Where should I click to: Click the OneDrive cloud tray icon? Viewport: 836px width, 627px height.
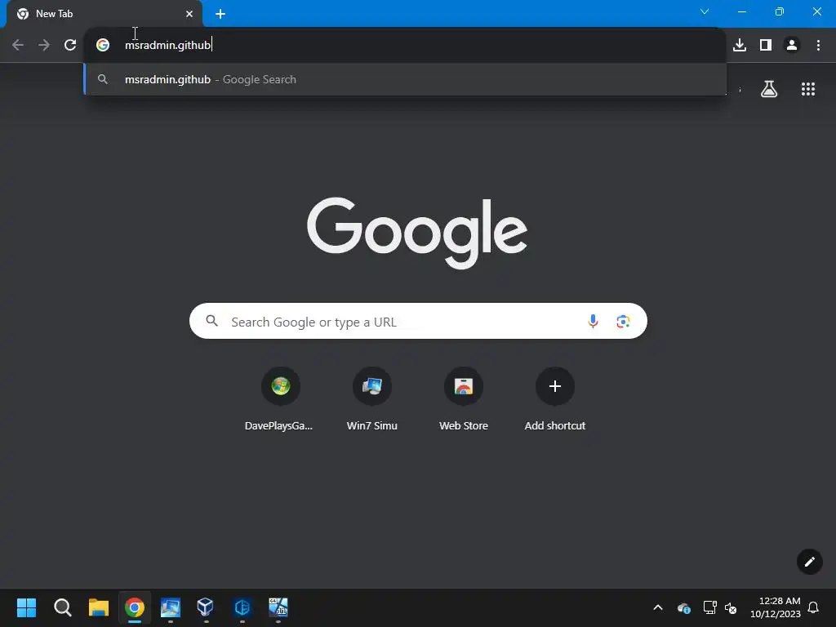684,607
